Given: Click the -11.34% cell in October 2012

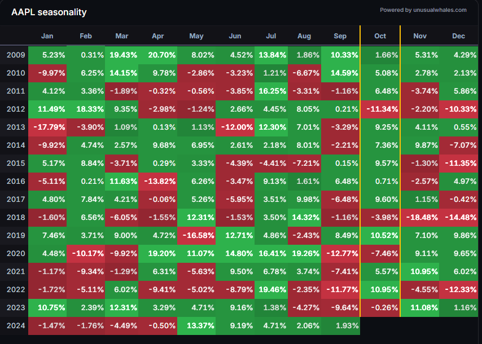Looking at the screenshot, I should [380, 109].
